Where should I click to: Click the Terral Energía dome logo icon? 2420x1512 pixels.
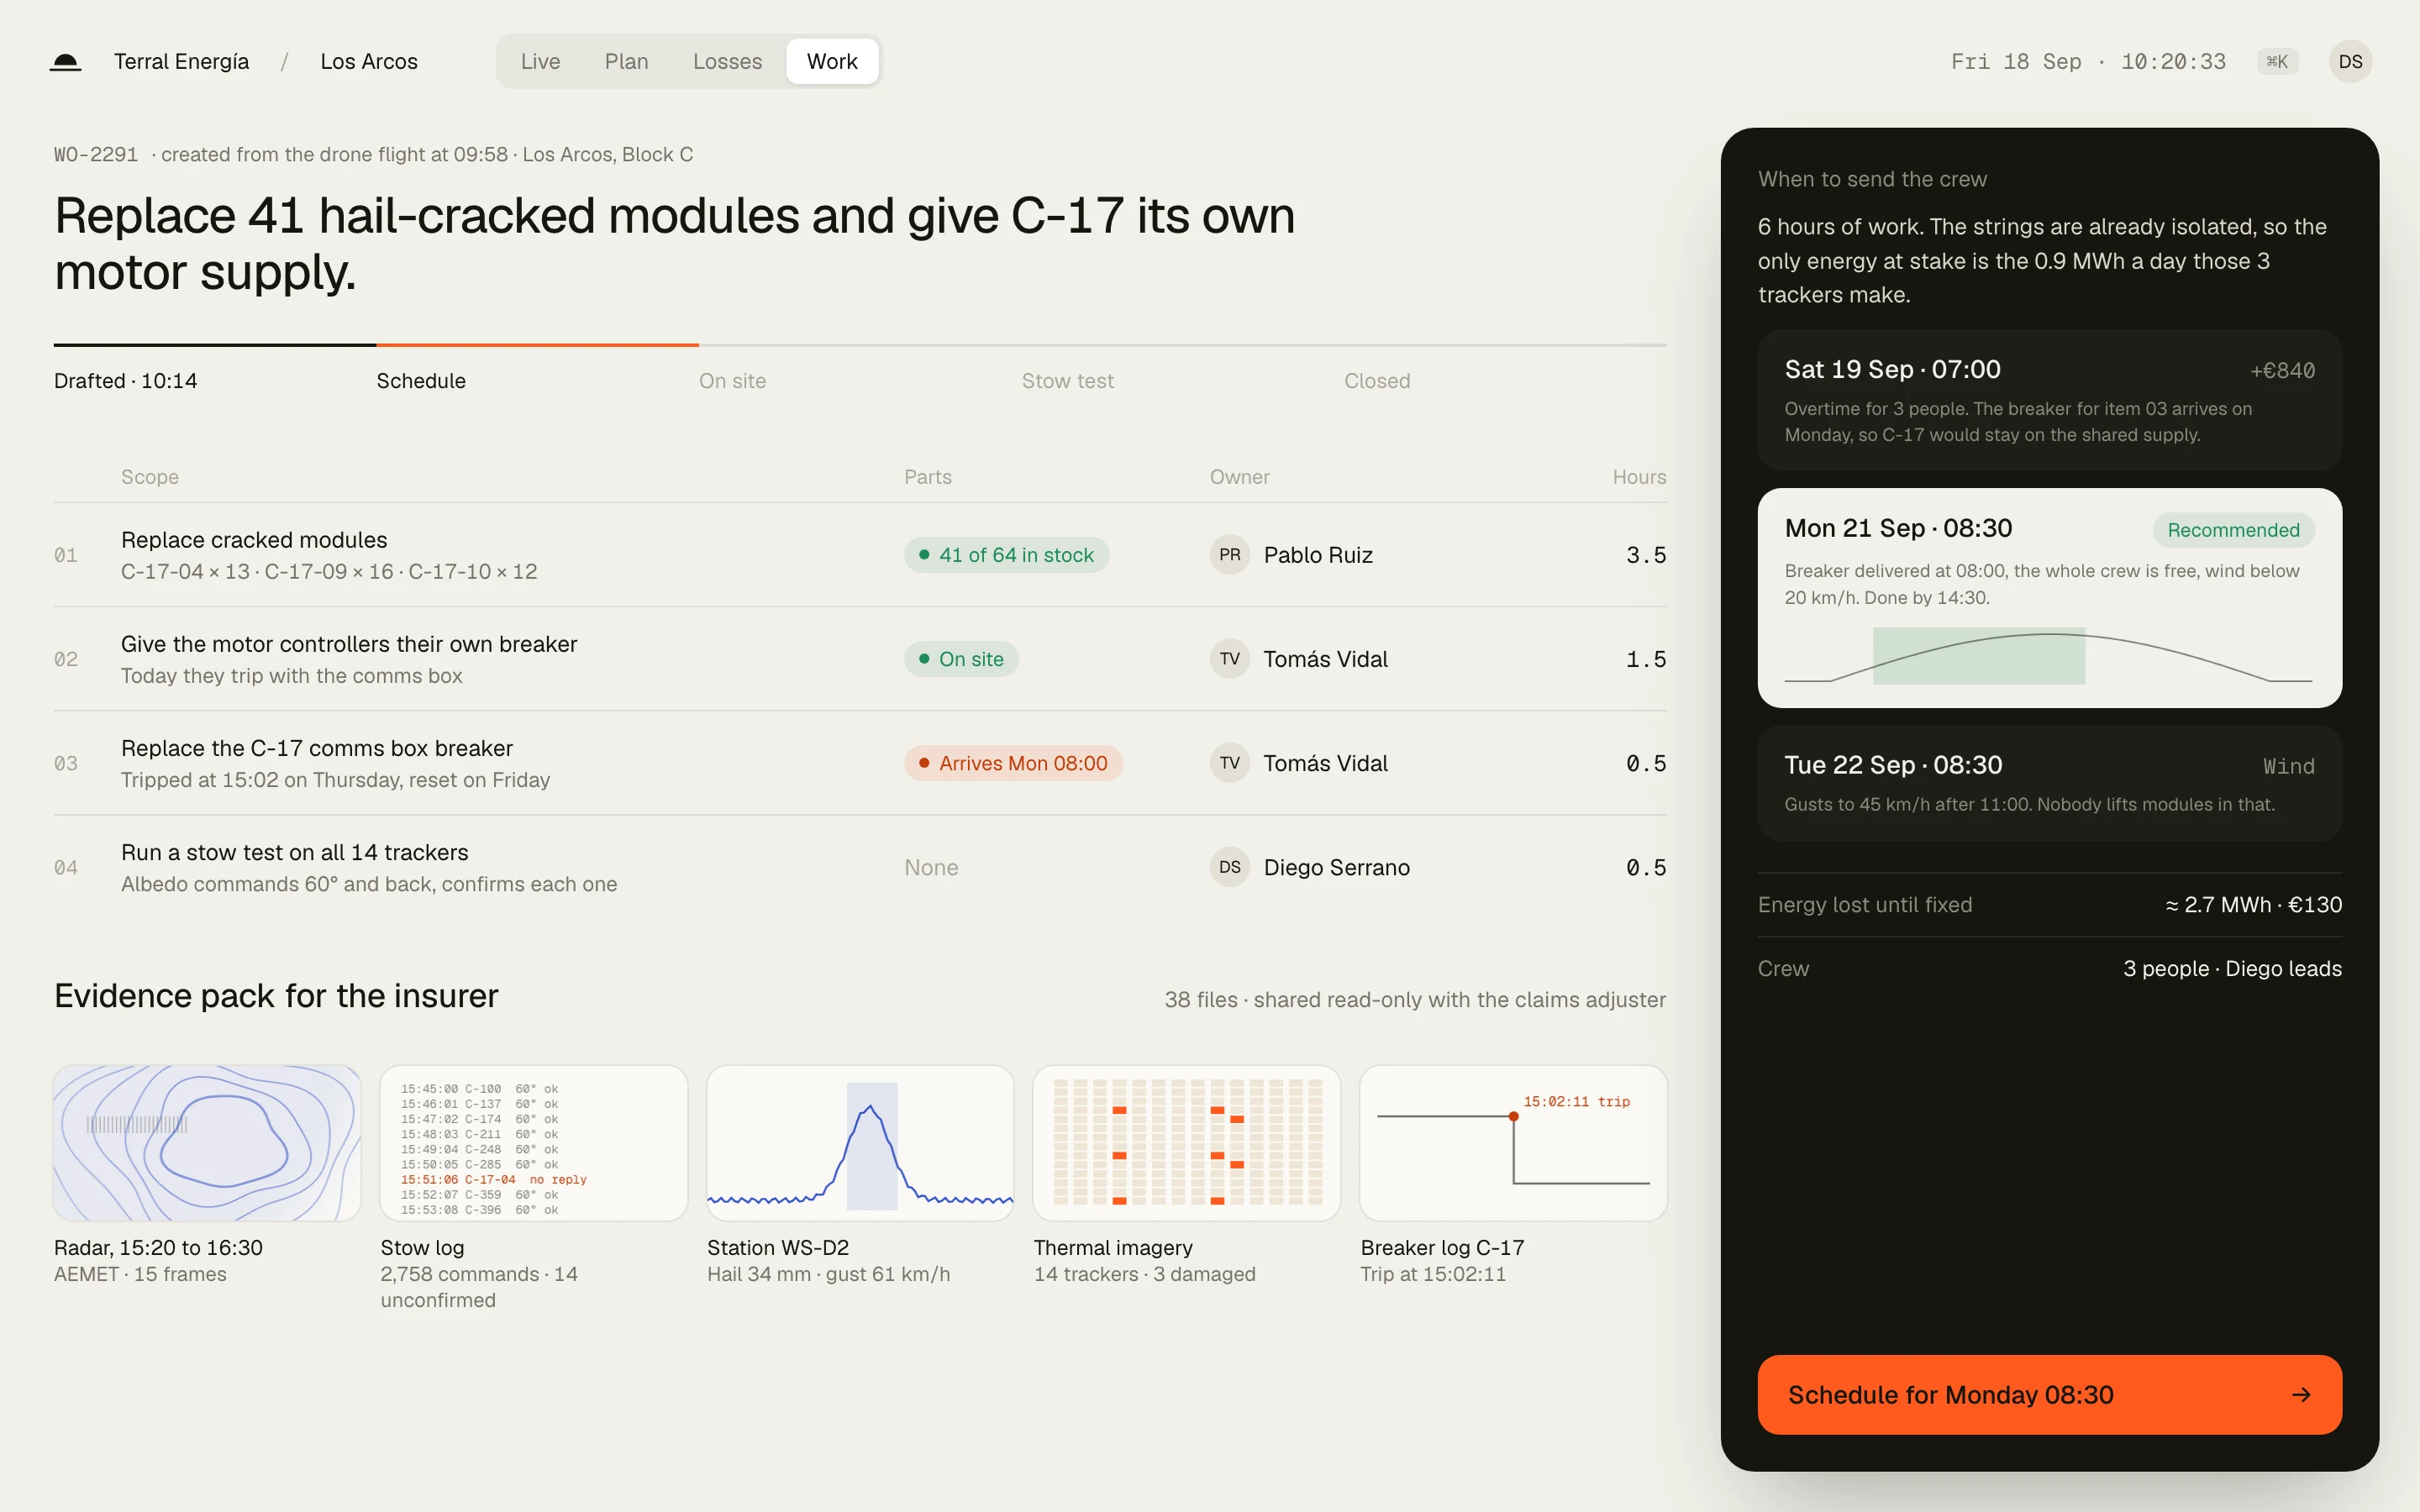pyautogui.click(x=66, y=62)
